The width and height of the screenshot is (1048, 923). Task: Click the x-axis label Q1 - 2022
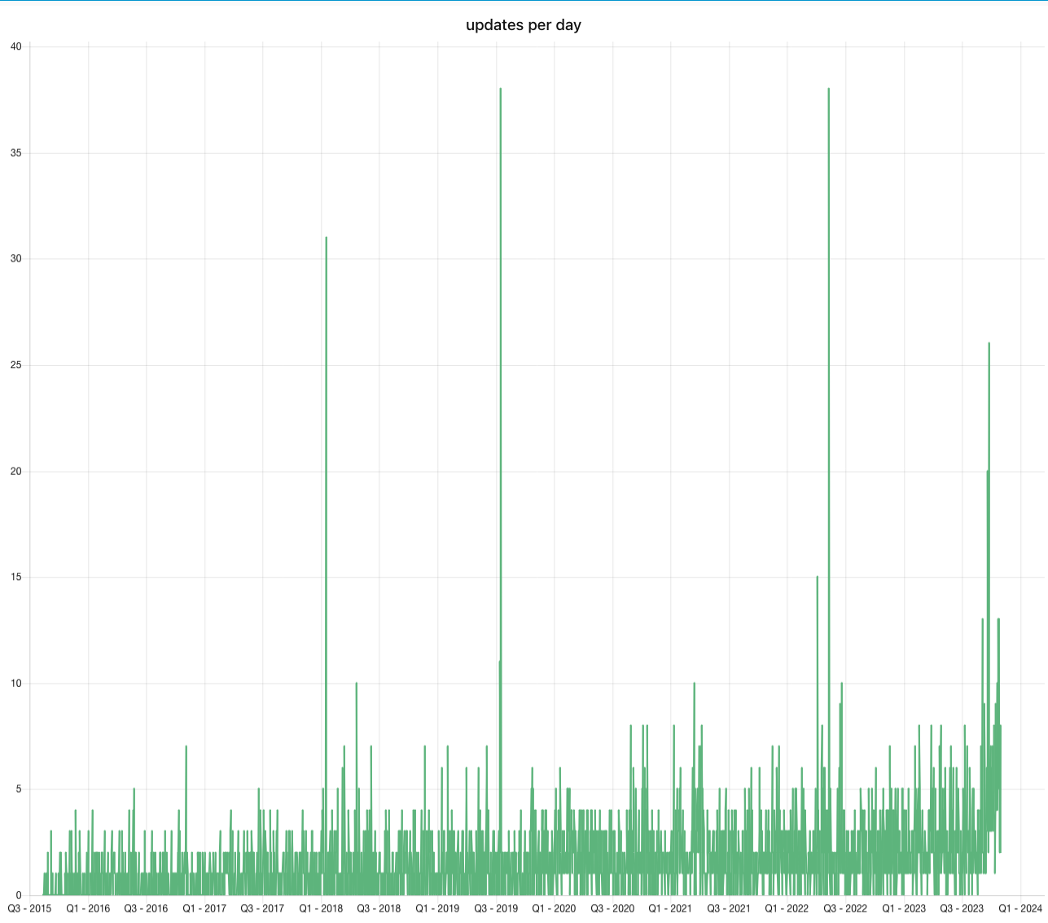click(x=787, y=908)
